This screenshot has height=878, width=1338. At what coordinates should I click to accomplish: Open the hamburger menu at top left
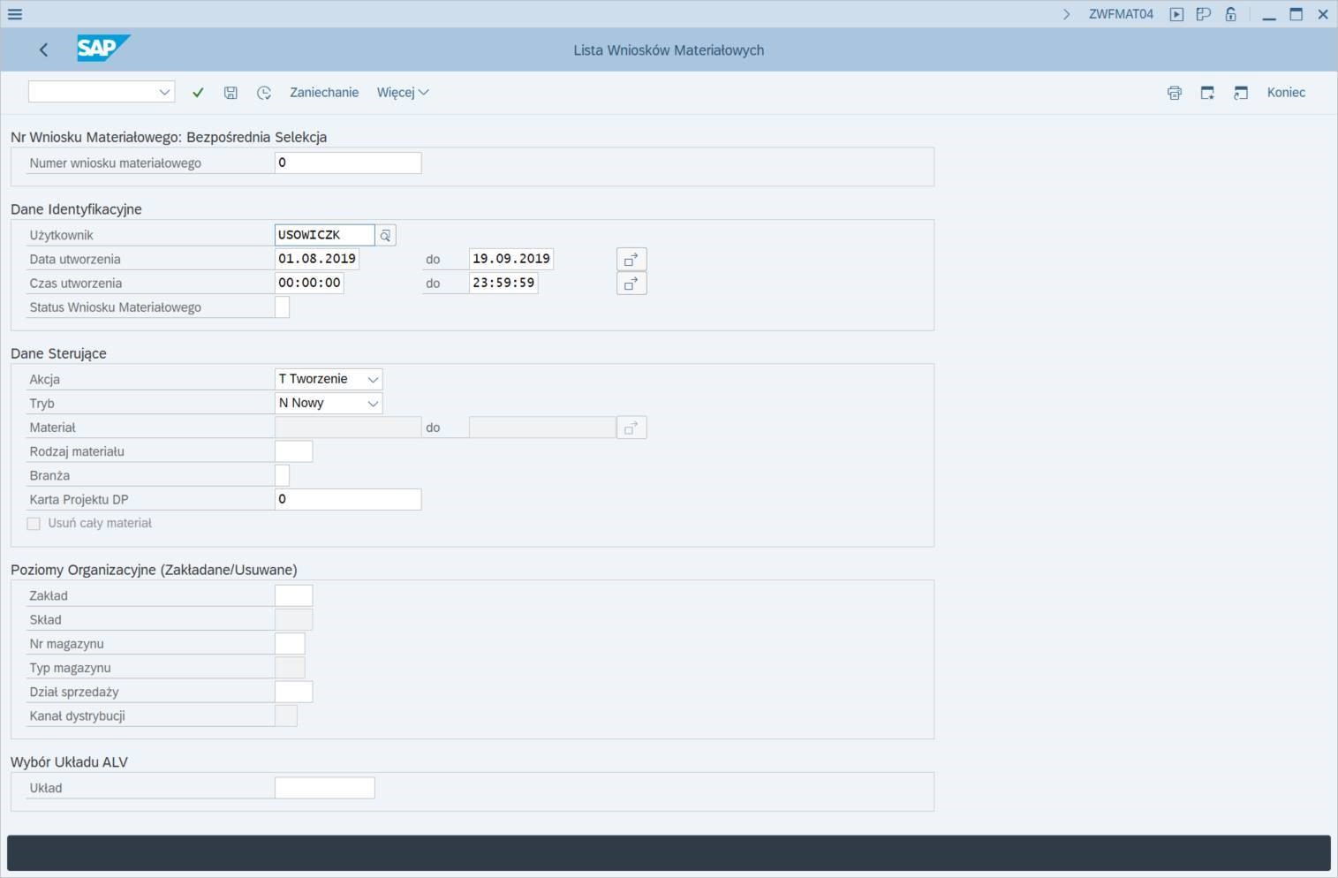[x=15, y=14]
